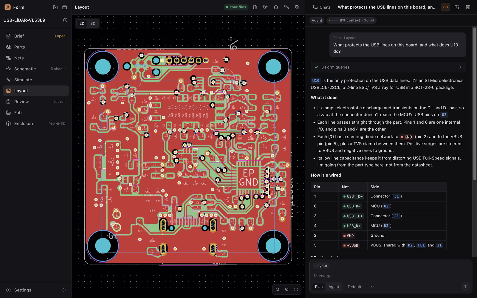The width and height of the screenshot is (477, 298).
Task: Open the Nets section in sidebar
Action: (36, 58)
